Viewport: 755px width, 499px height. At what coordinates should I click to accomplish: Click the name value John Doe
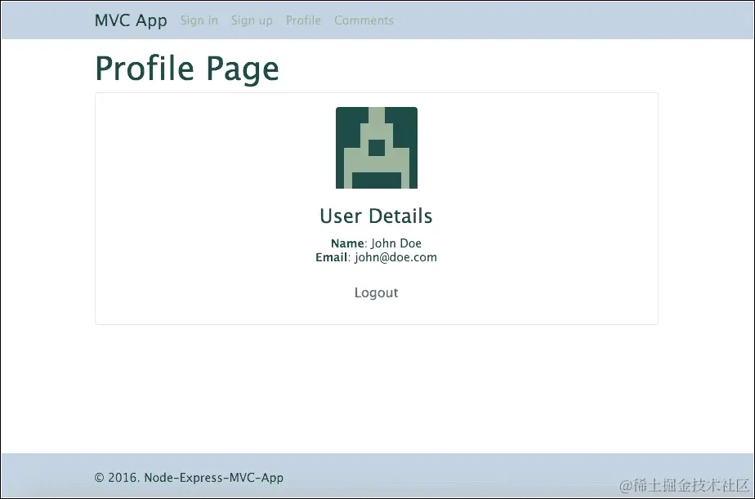396,243
